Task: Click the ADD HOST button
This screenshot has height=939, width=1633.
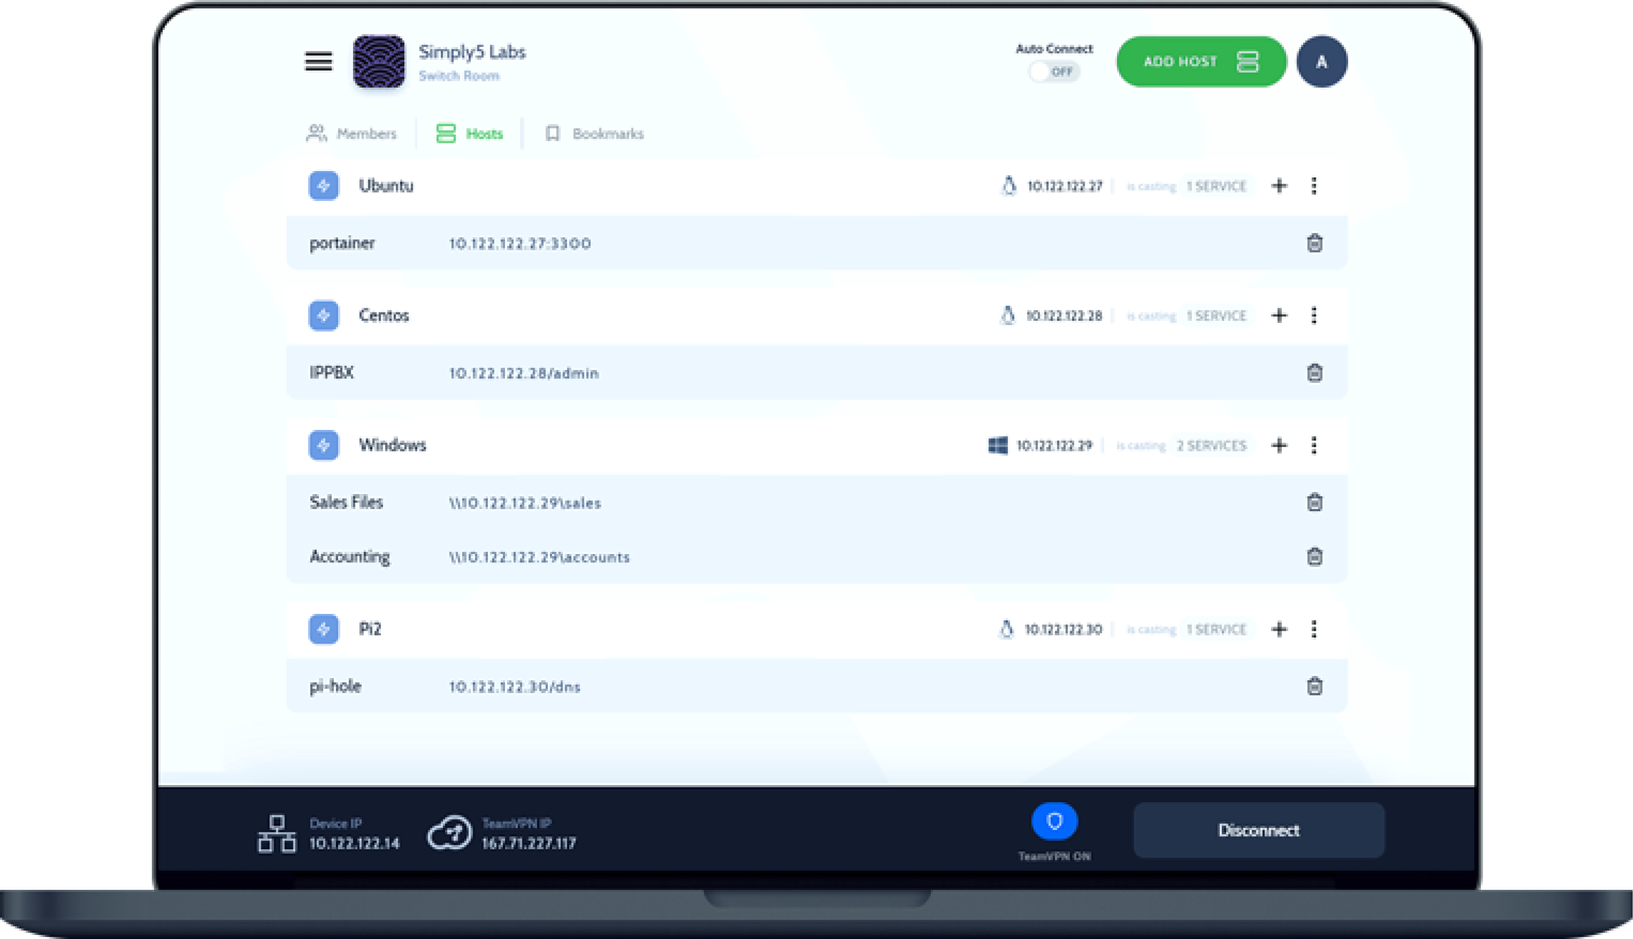Action: 1201,61
